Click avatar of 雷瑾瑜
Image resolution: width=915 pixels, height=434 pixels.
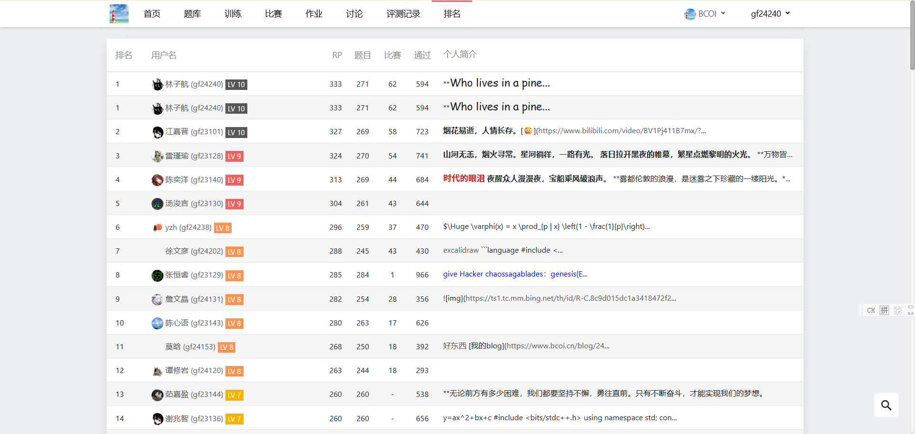click(157, 156)
